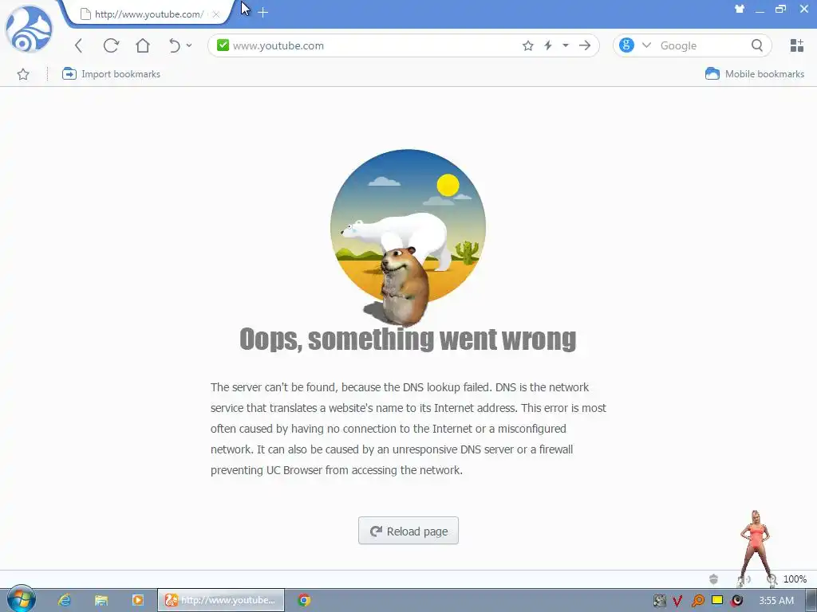Bookmark this page with the star in address bar
Image resolution: width=817 pixels, height=612 pixels.
tap(528, 45)
